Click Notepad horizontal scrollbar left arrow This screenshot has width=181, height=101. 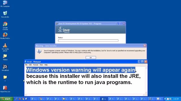click(26, 95)
